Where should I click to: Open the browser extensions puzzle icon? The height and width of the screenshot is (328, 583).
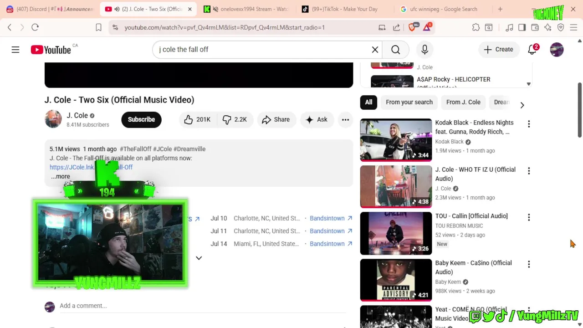pos(476,27)
